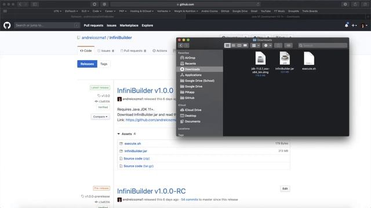Viewport: 371px width, 208px height.
Task: Open the Trello Boards bookmark
Action: [310, 11]
